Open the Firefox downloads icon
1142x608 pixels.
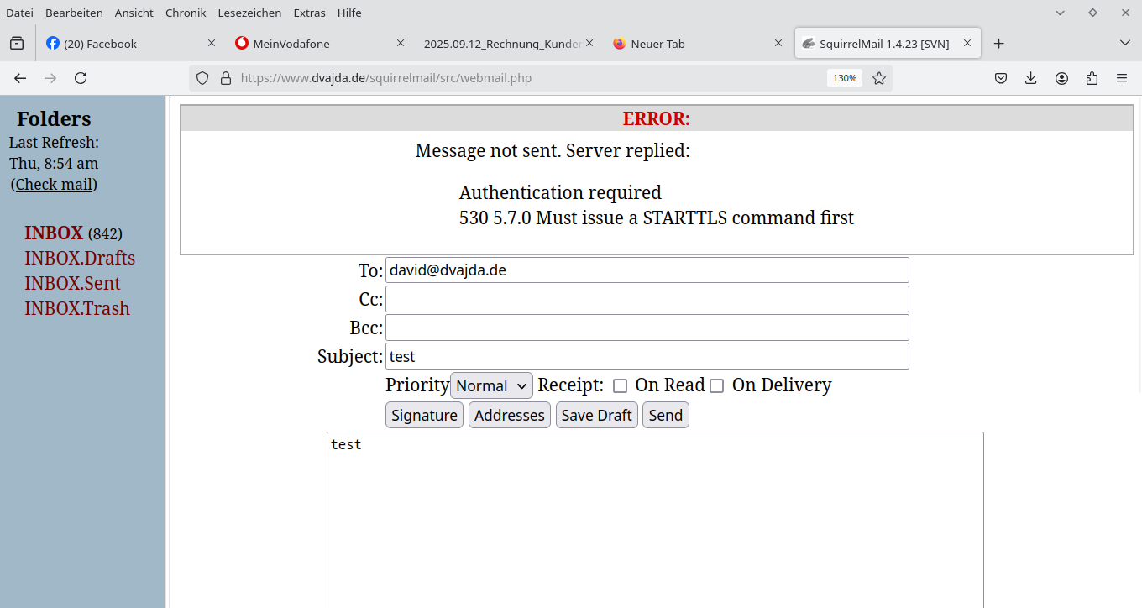coord(1031,78)
